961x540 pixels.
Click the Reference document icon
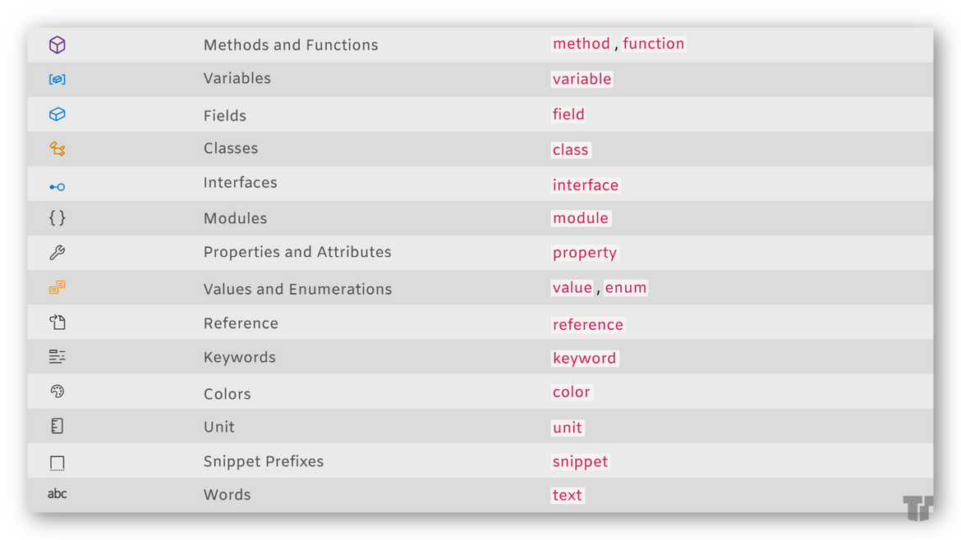57,322
